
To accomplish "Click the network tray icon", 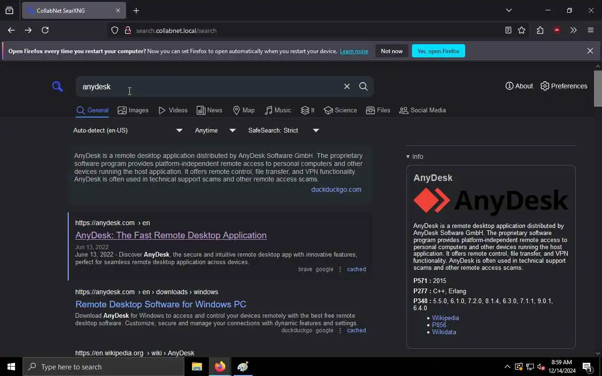I will point(530,367).
